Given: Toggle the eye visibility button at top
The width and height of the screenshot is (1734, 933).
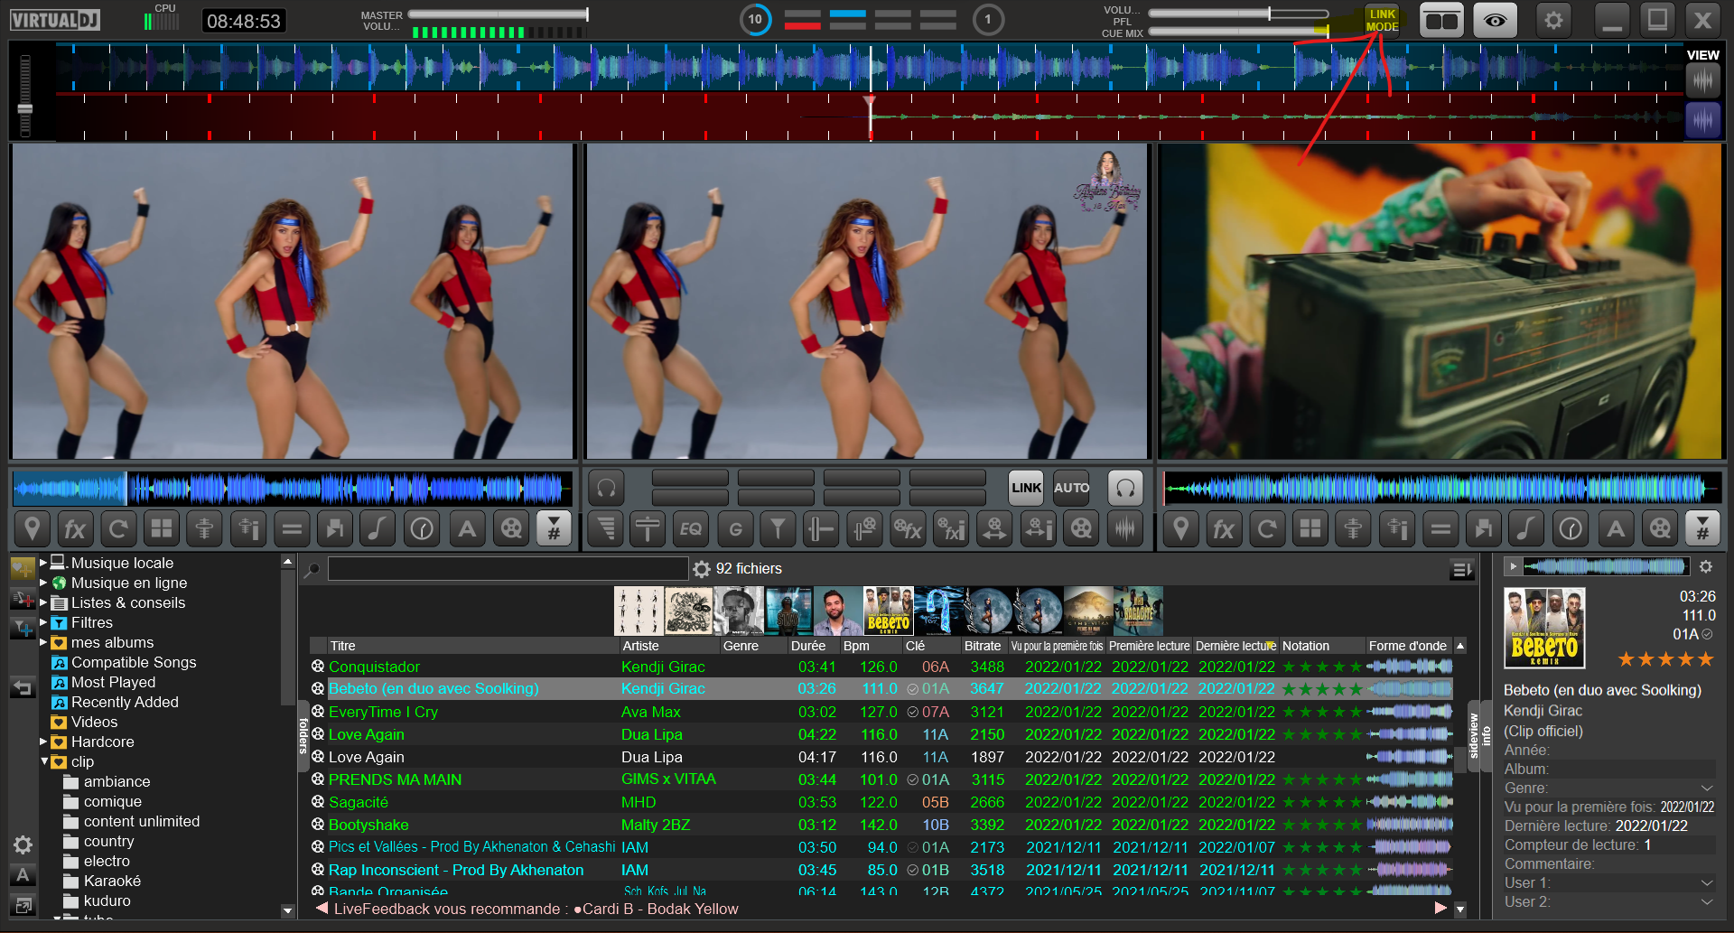Looking at the screenshot, I should (1495, 20).
